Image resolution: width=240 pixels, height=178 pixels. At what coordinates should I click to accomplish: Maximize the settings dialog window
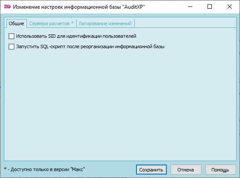(210, 7)
